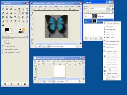Select the Bucket Fill tool
The image size is (127, 95).
pos(19,17)
